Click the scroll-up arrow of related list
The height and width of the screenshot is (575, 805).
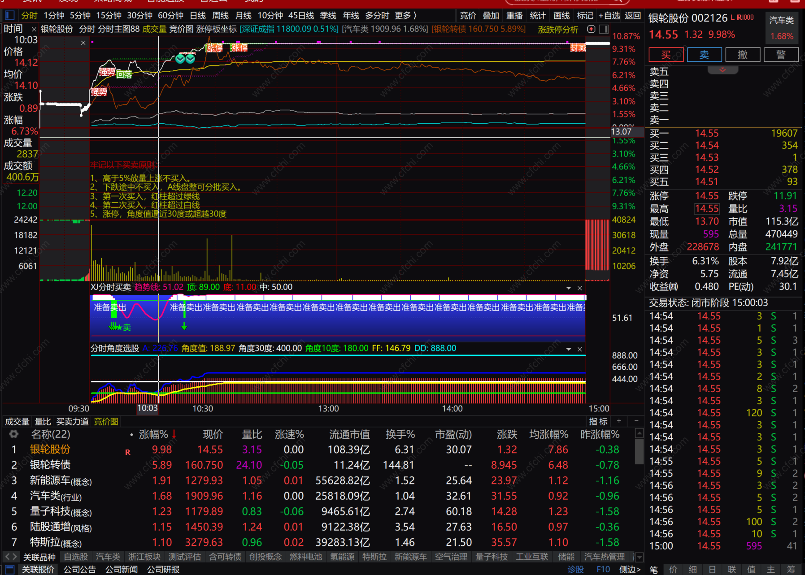coord(640,433)
